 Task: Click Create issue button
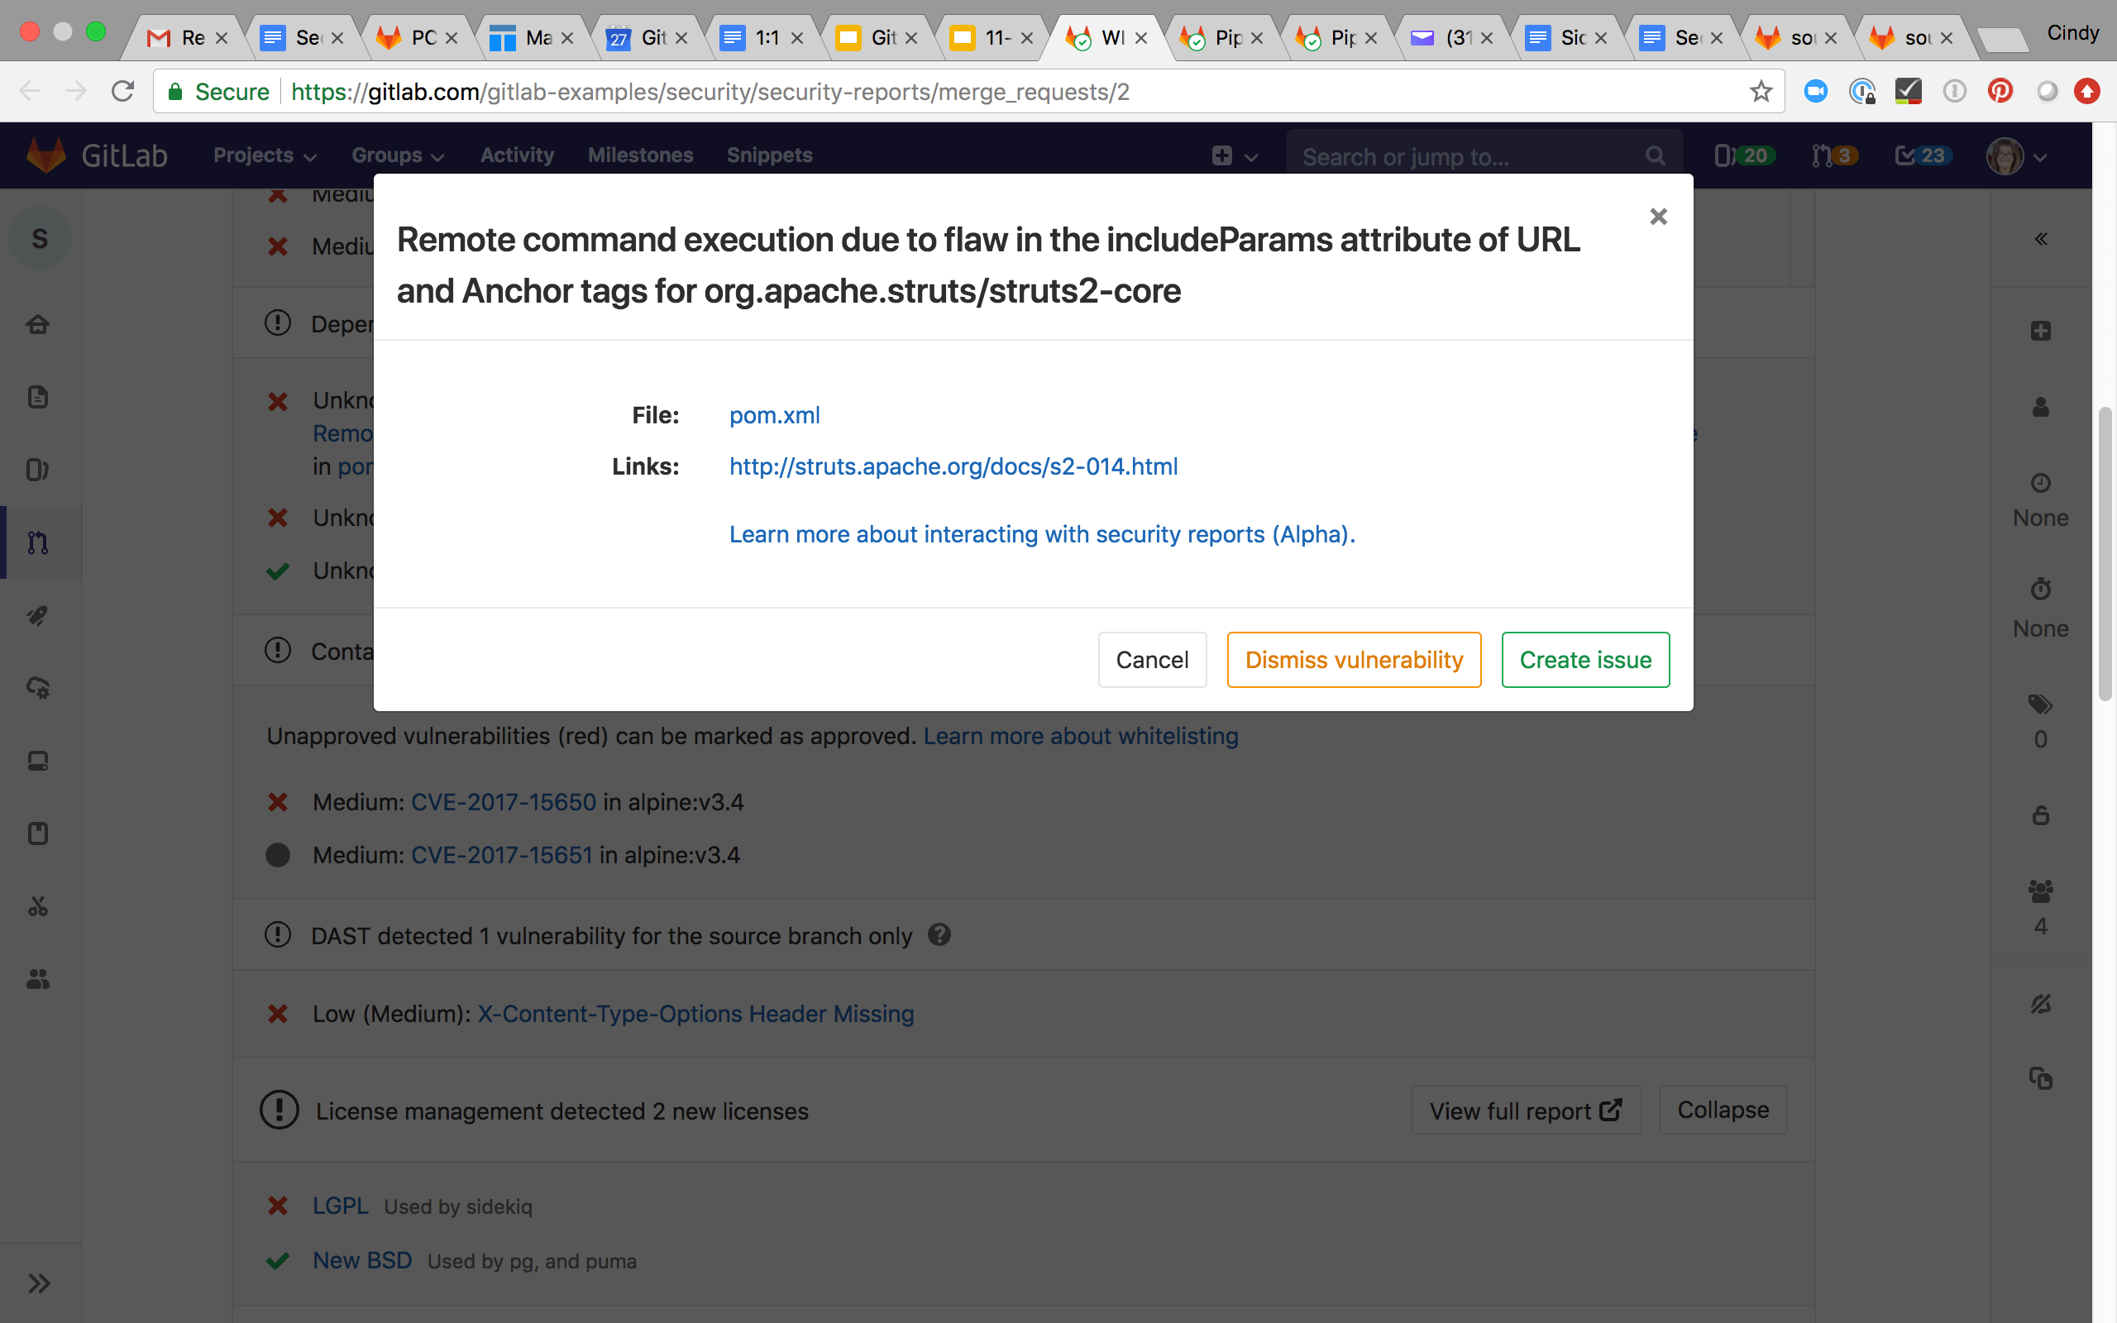[x=1585, y=658]
